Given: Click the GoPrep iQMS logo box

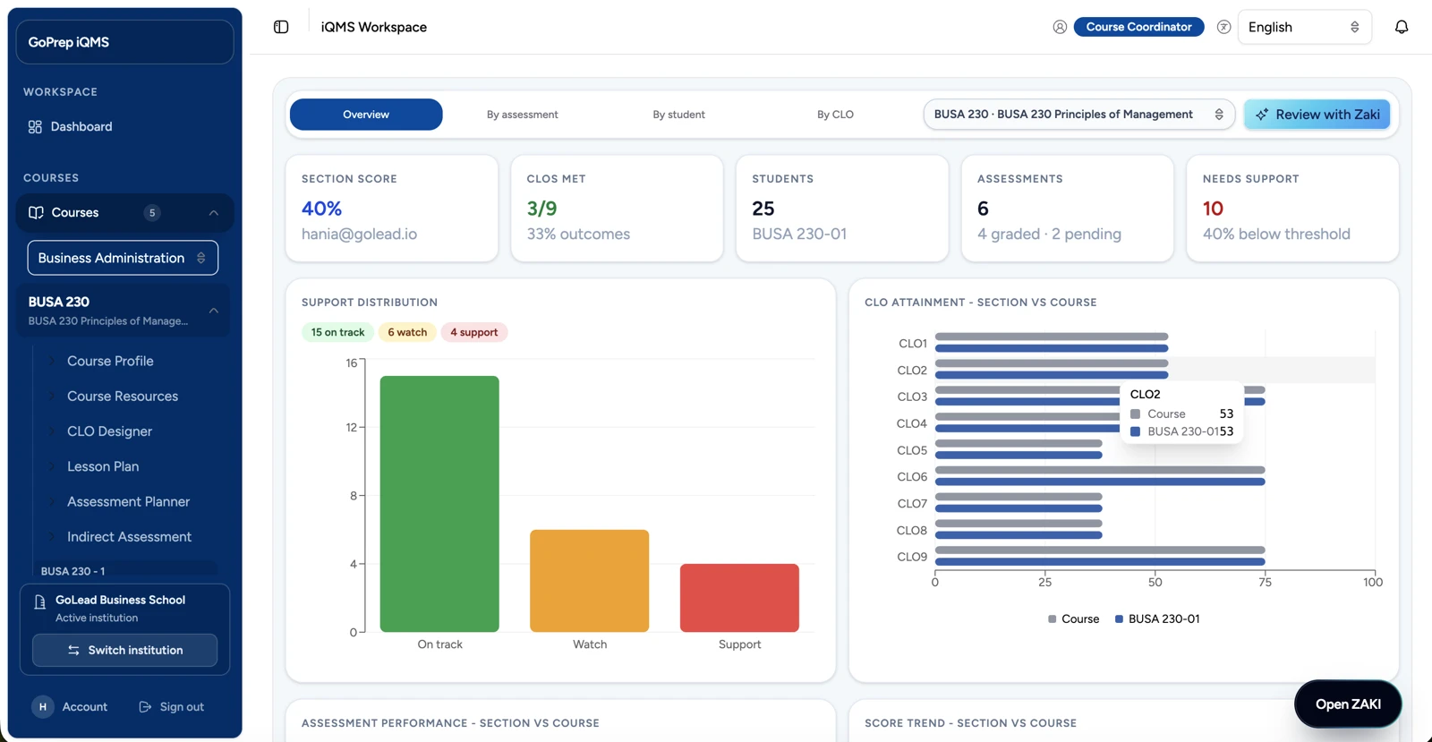Looking at the screenshot, I should pyautogui.click(x=124, y=42).
